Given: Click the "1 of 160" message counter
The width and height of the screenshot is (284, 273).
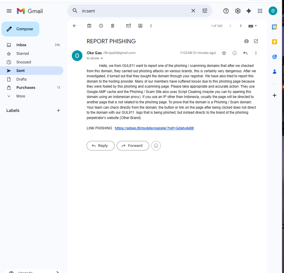Looking at the screenshot, I should 216,26.
